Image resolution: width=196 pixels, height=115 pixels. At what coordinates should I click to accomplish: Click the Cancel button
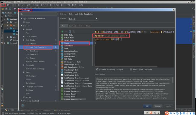pos(158,106)
